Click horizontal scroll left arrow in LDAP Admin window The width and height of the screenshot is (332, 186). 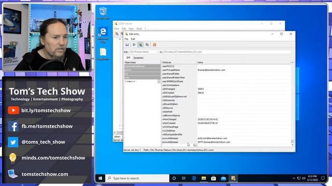pos(115,133)
